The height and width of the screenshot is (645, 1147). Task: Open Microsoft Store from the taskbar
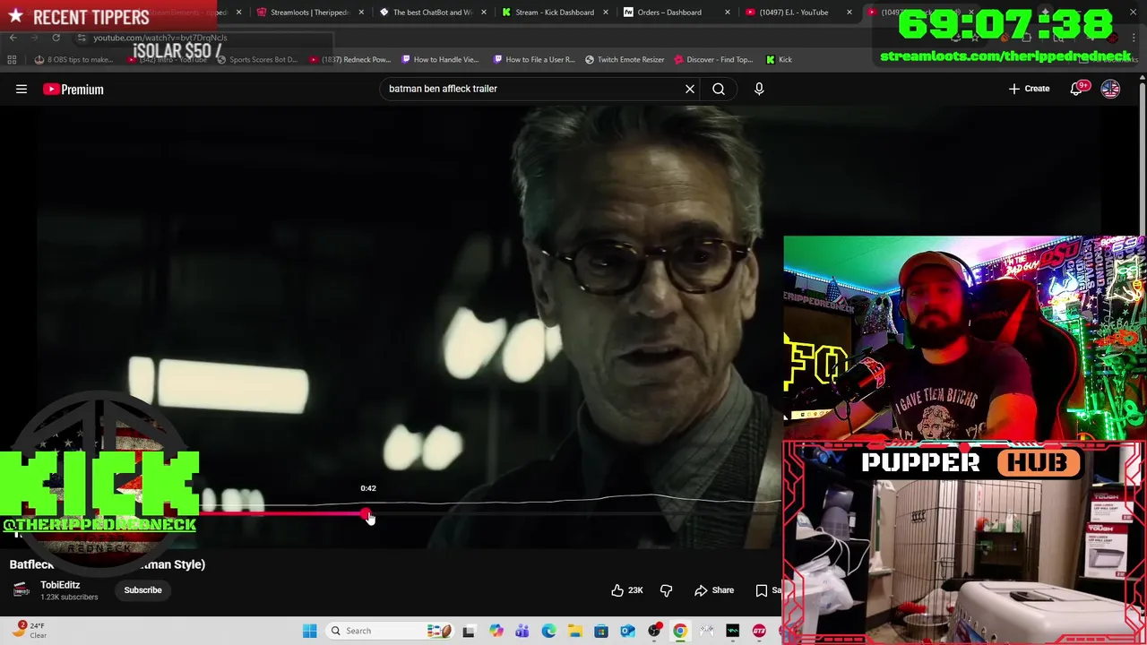click(x=601, y=631)
